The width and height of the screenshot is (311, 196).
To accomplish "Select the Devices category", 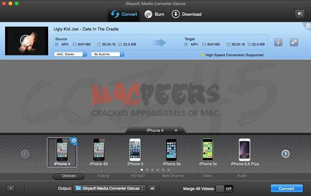I will tap(69, 176).
